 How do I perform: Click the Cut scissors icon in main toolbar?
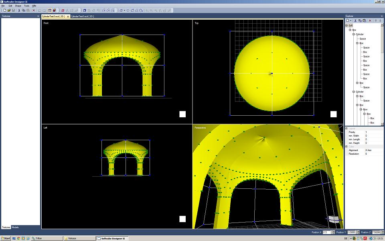click(20, 10)
